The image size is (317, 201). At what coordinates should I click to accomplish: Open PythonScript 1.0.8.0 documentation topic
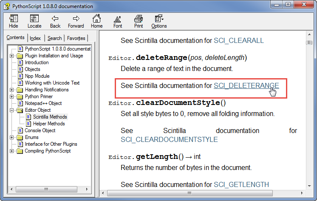point(58,49)
